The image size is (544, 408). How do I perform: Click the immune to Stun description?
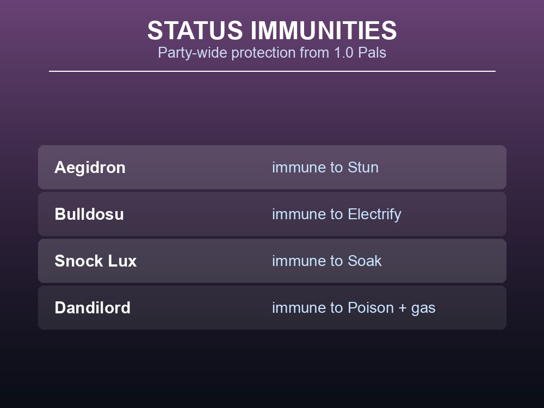(x=325, y=167)
